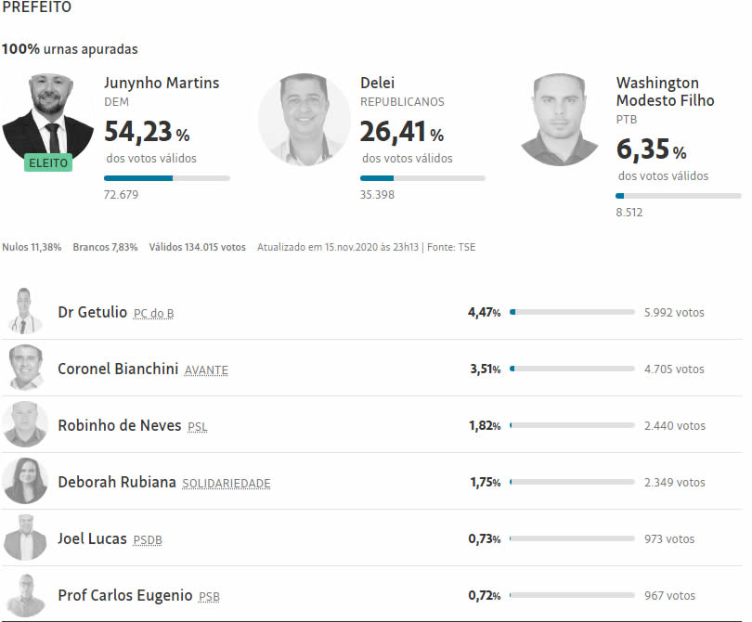Click Dr Getulio's 4,47% vote bar
752x622 pixels.
click(571, 313)
